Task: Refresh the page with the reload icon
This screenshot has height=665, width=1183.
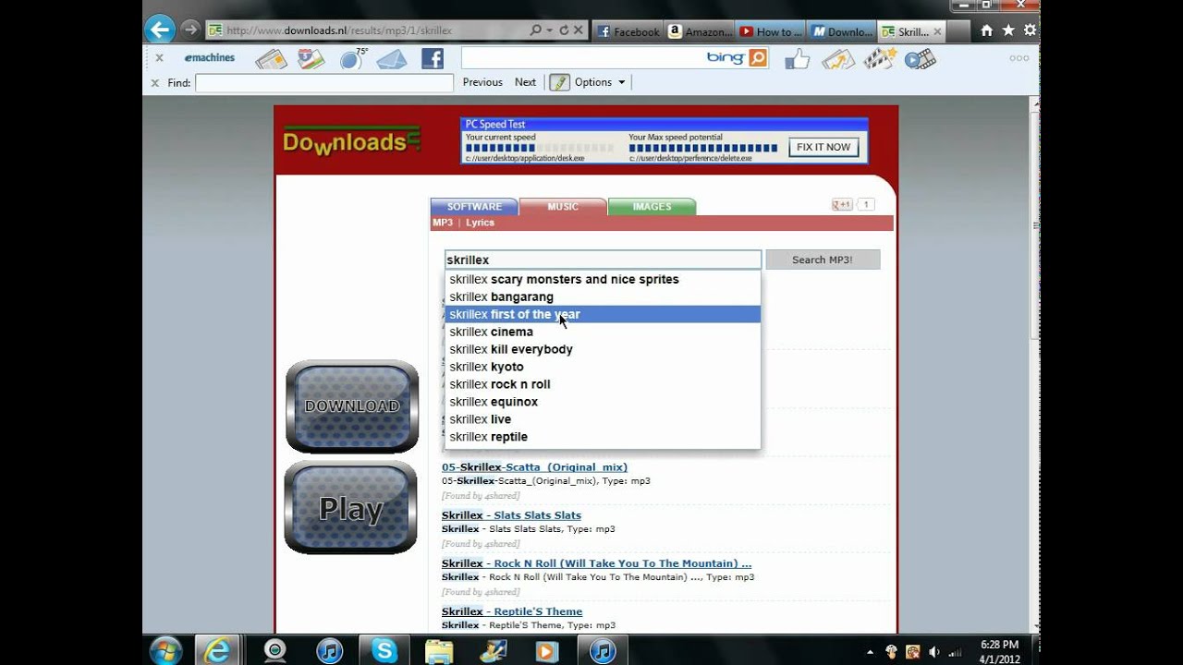Action: point(564,30)
